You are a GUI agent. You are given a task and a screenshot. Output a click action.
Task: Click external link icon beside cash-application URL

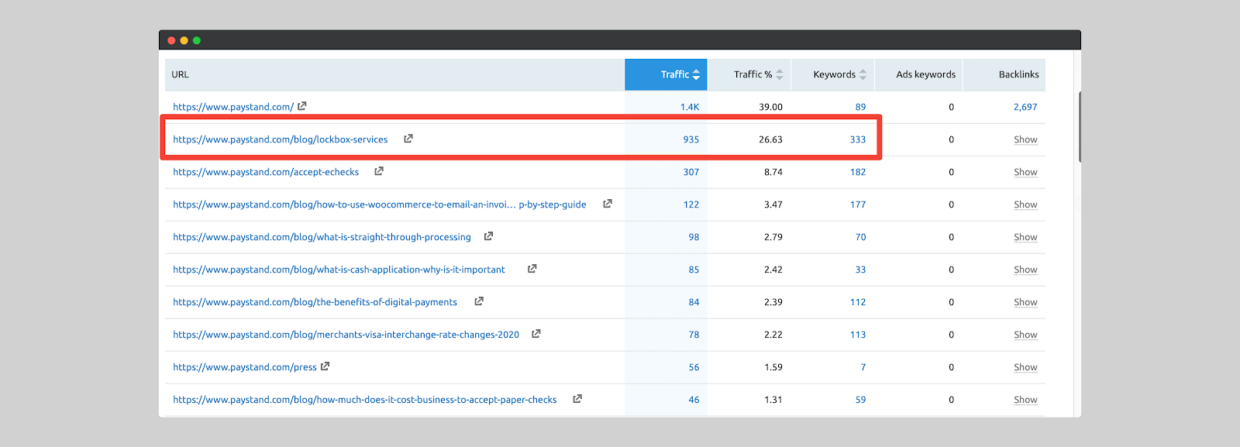(532, 269)
